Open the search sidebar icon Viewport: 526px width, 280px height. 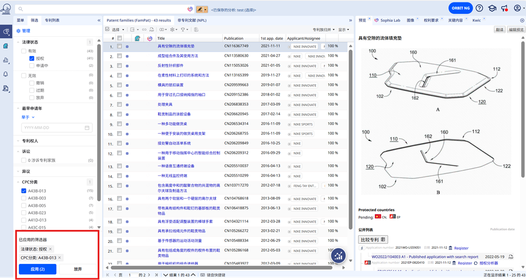pos(6,32)
